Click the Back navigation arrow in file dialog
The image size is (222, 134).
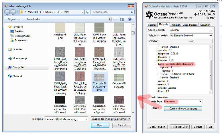click(7, 12)
